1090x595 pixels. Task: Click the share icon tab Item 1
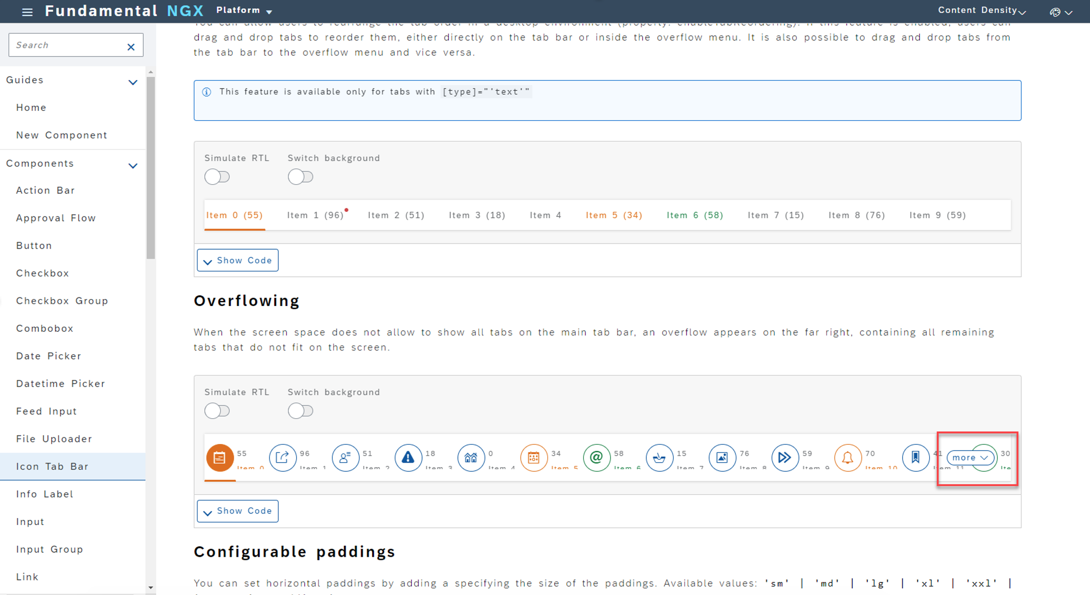[x=283, y=458]
